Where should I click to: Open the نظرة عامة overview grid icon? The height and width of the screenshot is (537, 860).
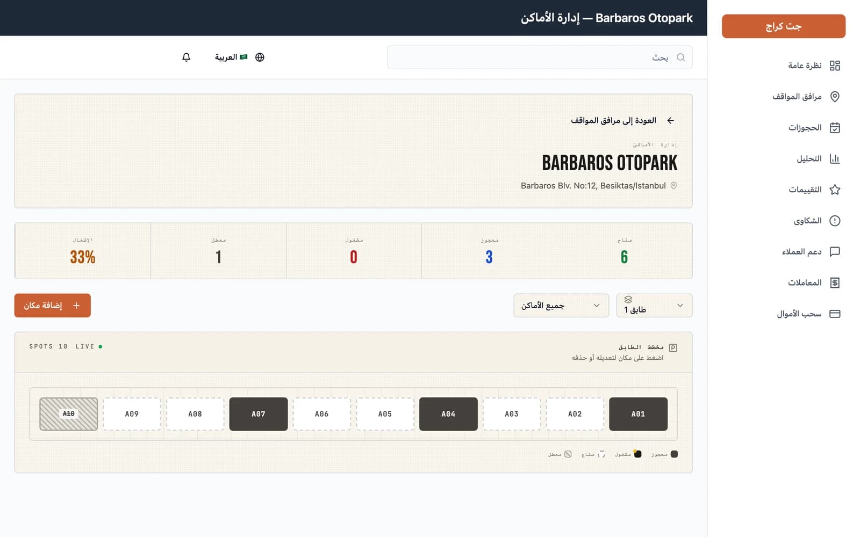[x=835, y=66]
